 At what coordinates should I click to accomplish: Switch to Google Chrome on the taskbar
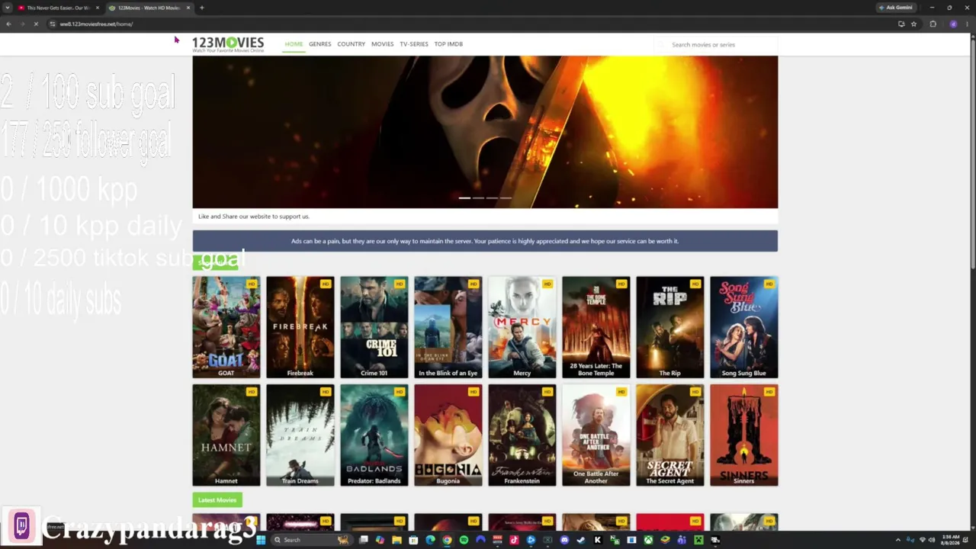point(447,540)
